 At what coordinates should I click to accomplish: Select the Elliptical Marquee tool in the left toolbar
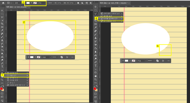coord(2,14)
